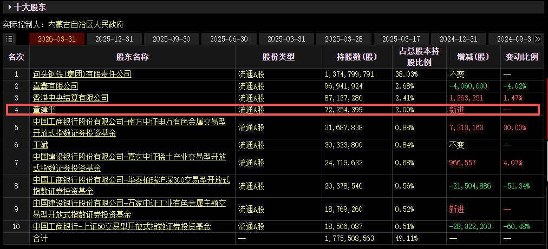The image size is (548, 249).
Task: Collapse the 十大股东 section triangle
Action: 10,7
